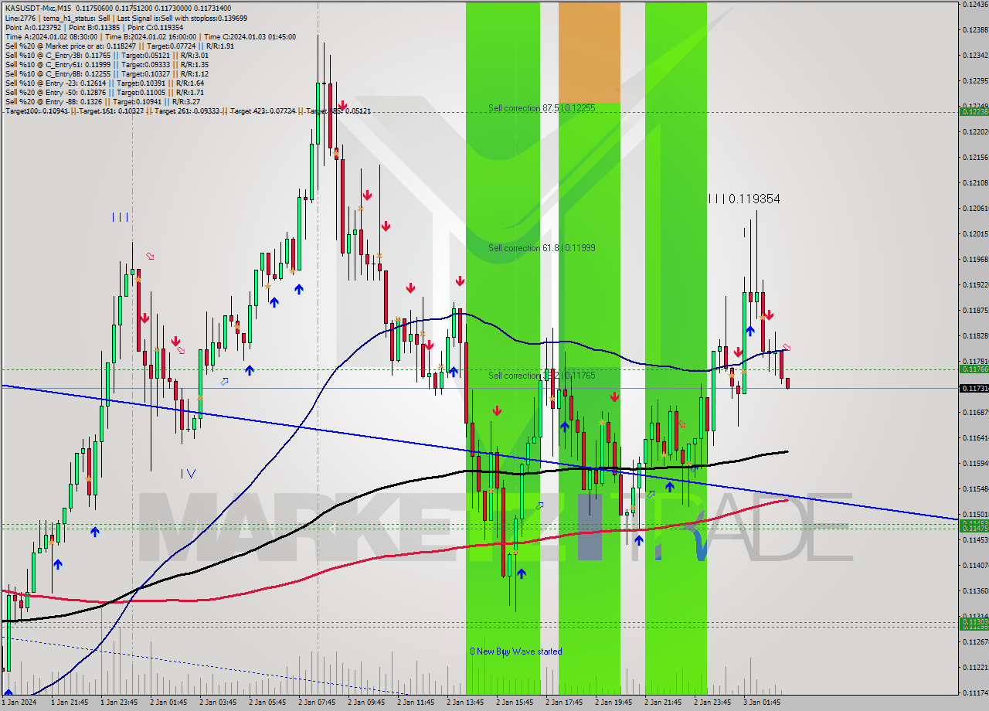Image resolution: width=989 pixels, height=711 pixels.
Task: Click the '2 Jan 11:45' time axis label
Action: click(416, 702)
